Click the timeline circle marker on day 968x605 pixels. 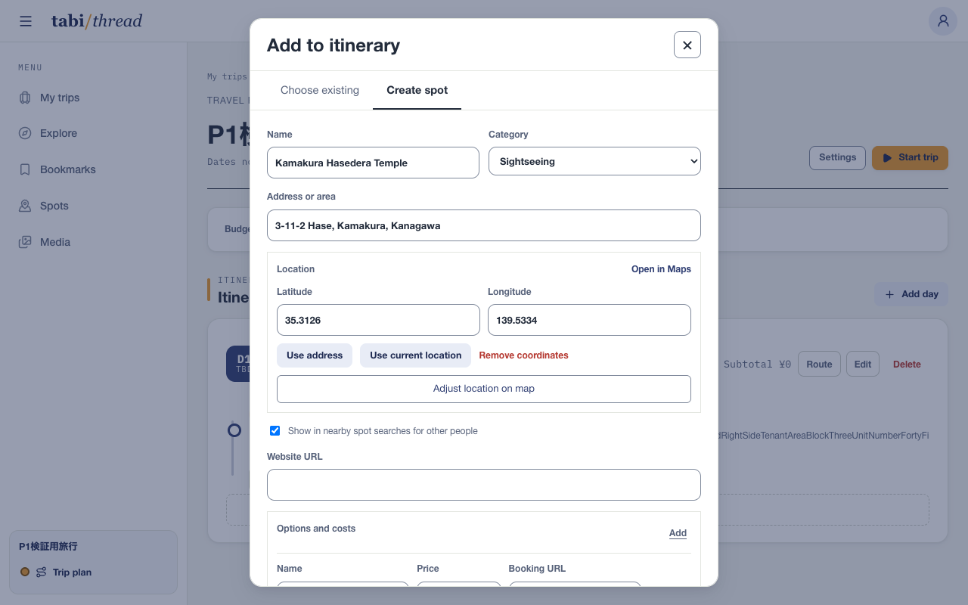(234, 430)
